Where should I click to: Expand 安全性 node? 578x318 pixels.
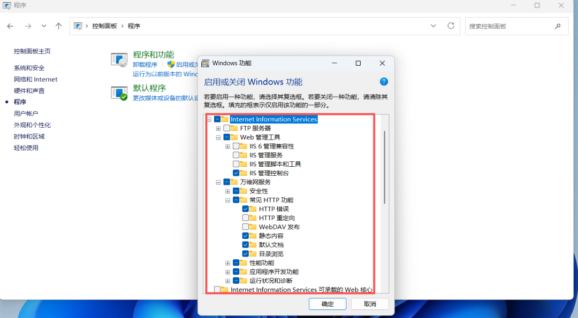pos(227,191)
